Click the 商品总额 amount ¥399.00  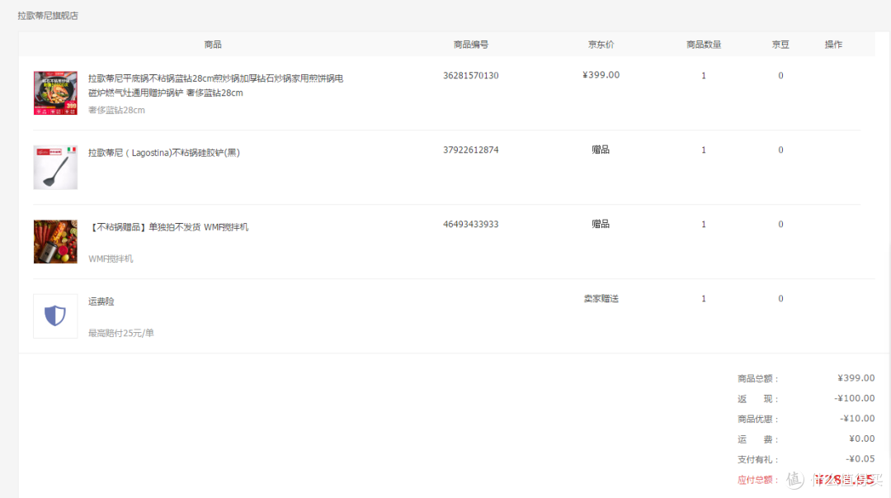856,378
